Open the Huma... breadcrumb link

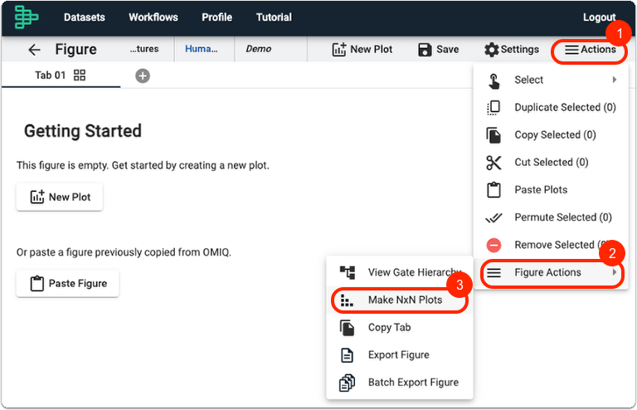202,49
